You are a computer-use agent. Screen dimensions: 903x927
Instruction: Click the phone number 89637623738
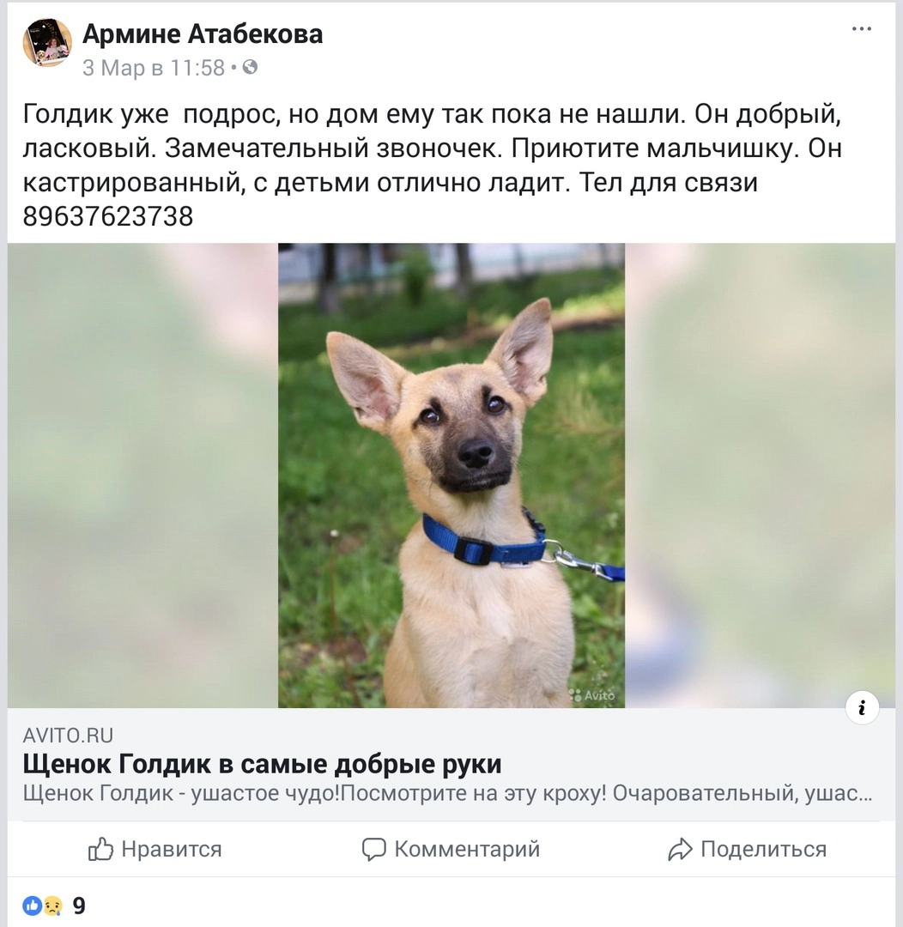pos(108,216)
